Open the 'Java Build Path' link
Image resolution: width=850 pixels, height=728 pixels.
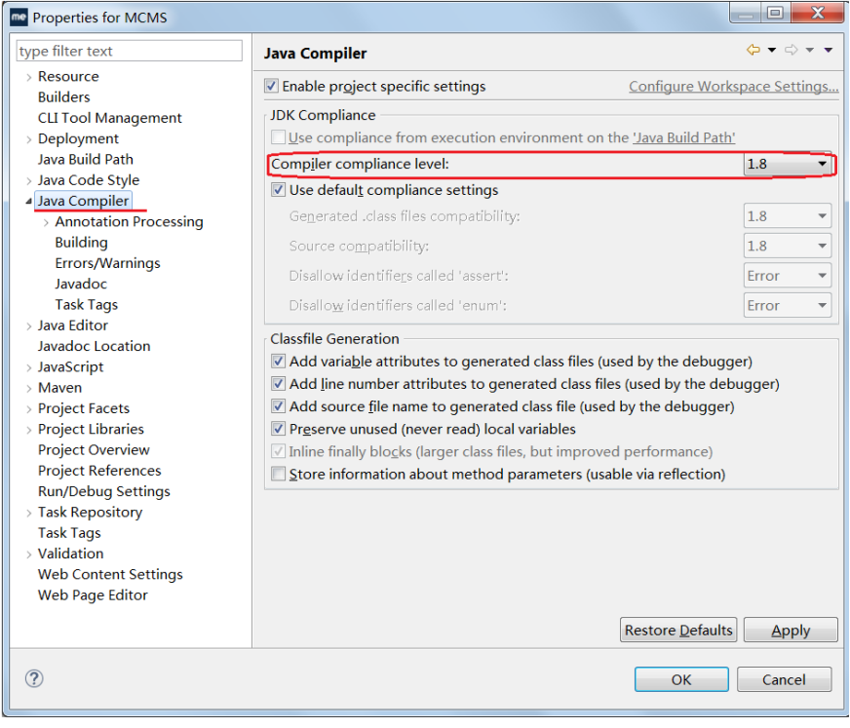coord(683,137)
